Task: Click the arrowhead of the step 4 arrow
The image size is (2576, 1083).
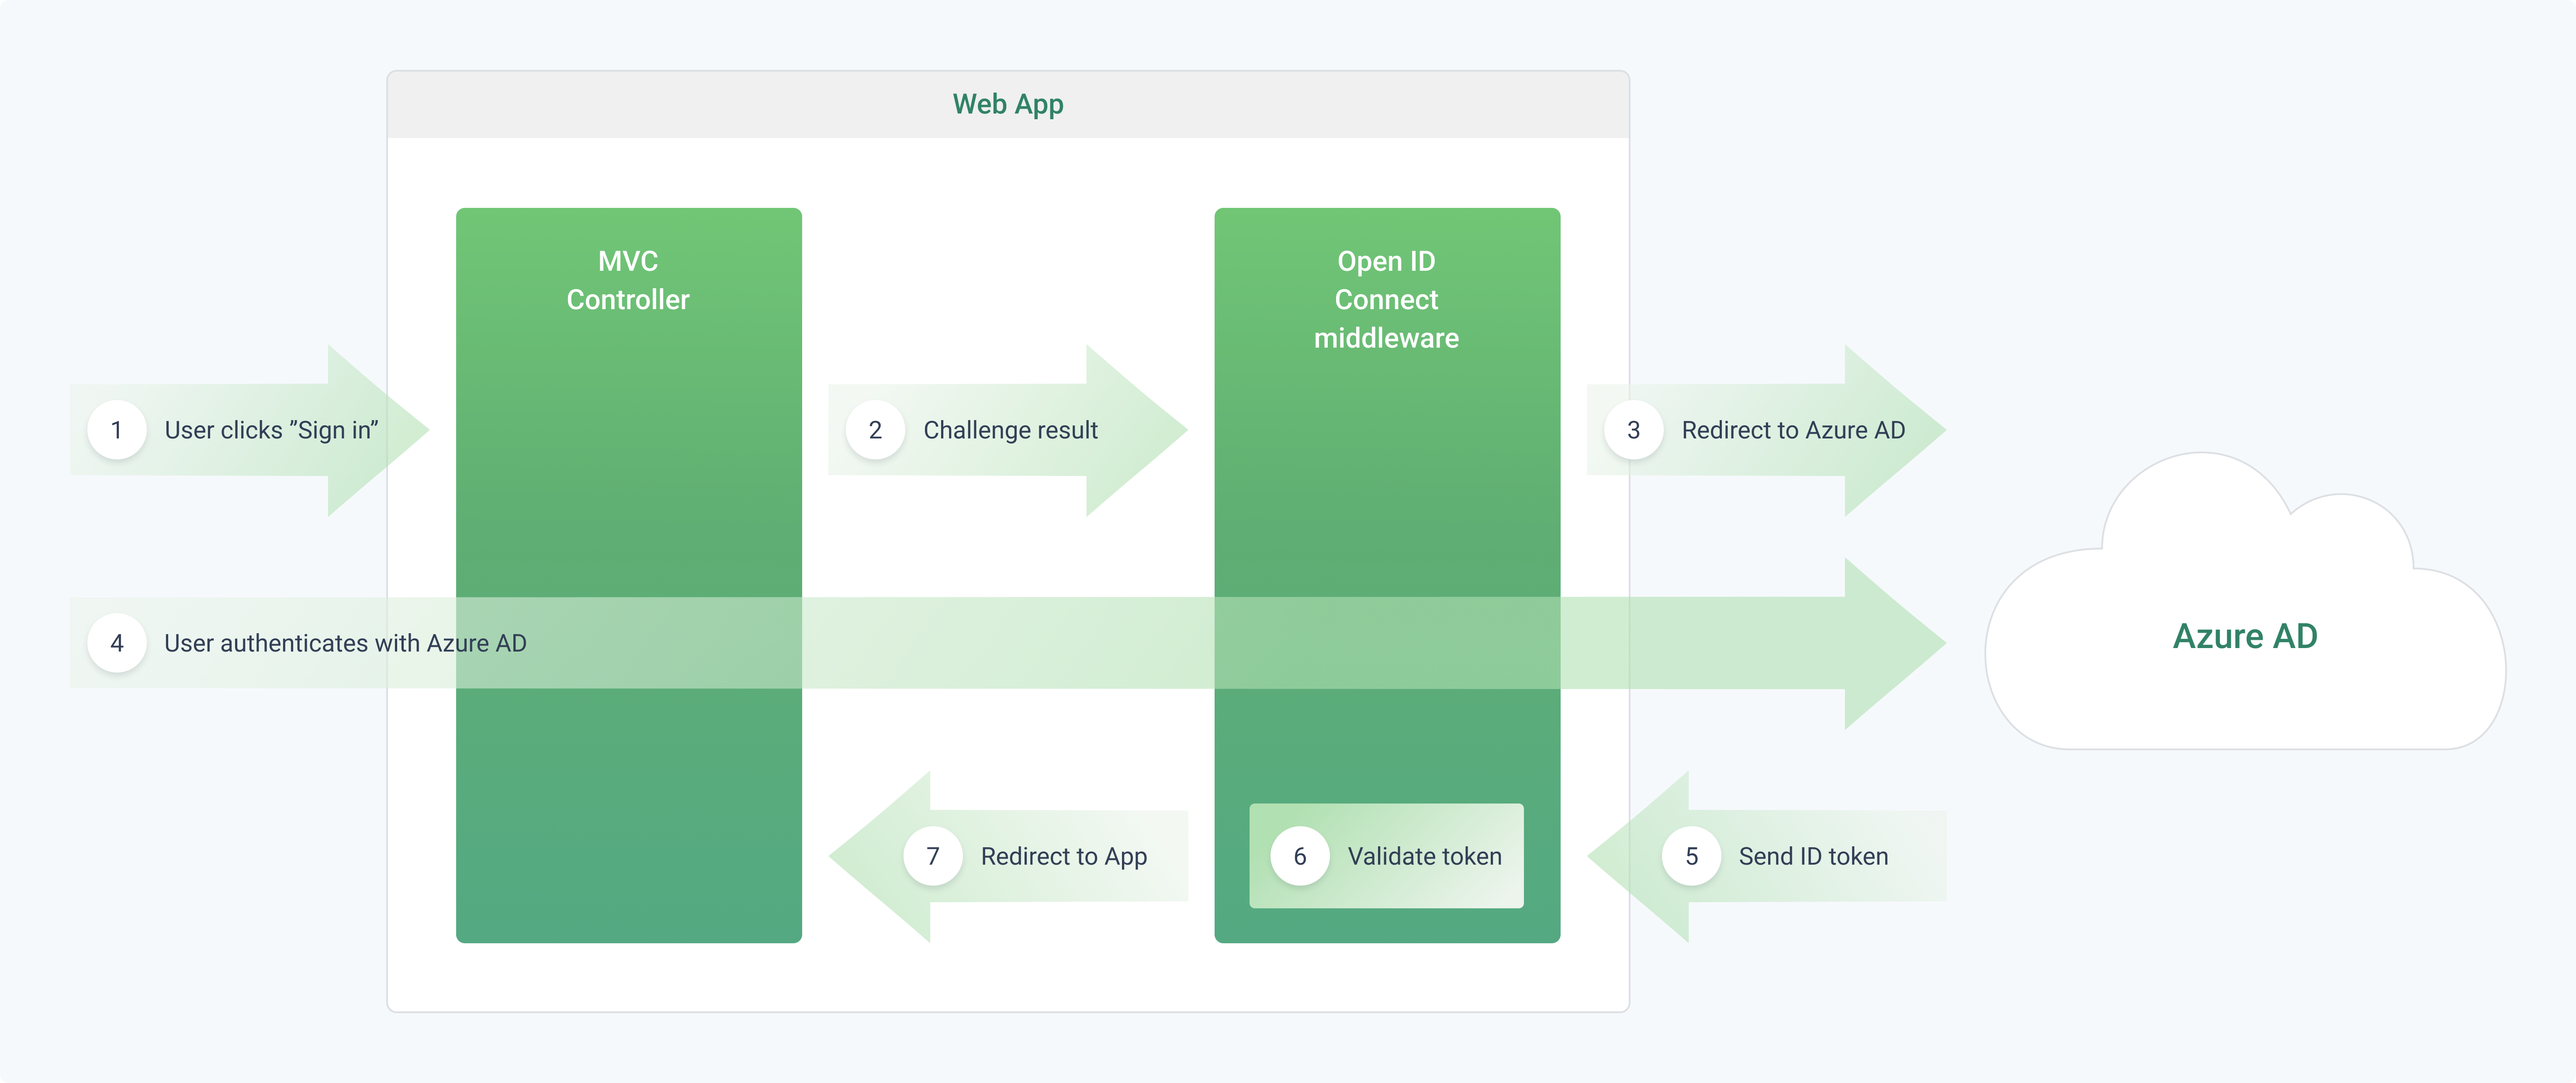Action: pos(1893,642)
